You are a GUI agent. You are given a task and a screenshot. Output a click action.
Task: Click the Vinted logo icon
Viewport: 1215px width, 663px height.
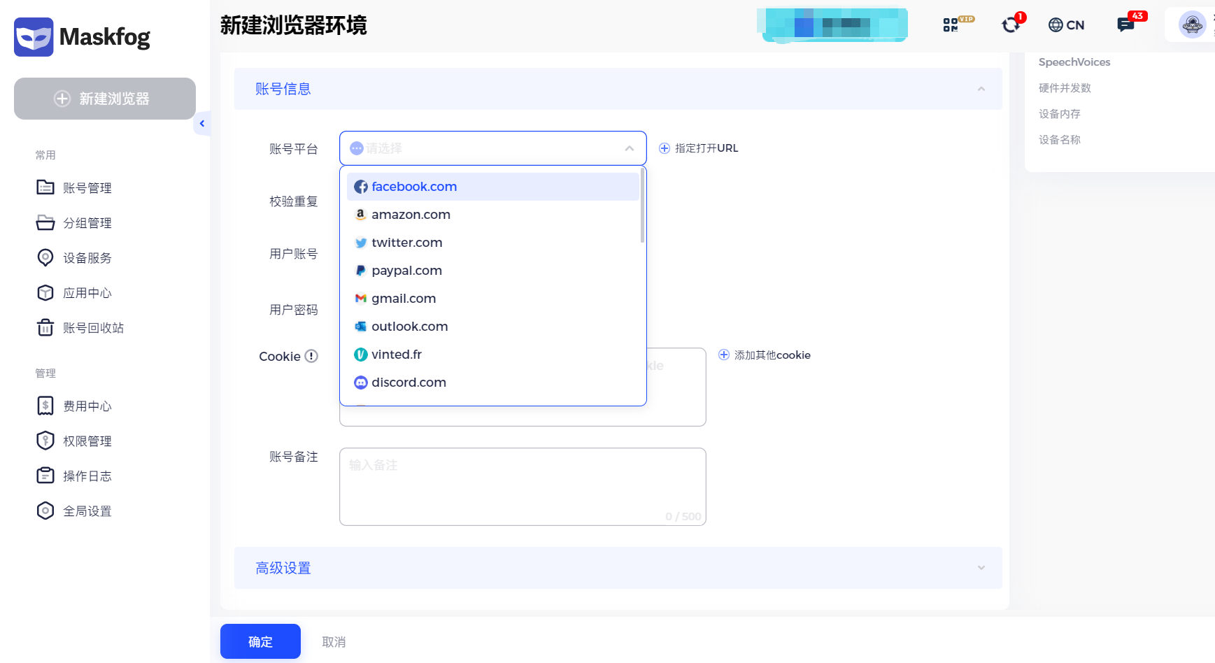click(361, 355)
